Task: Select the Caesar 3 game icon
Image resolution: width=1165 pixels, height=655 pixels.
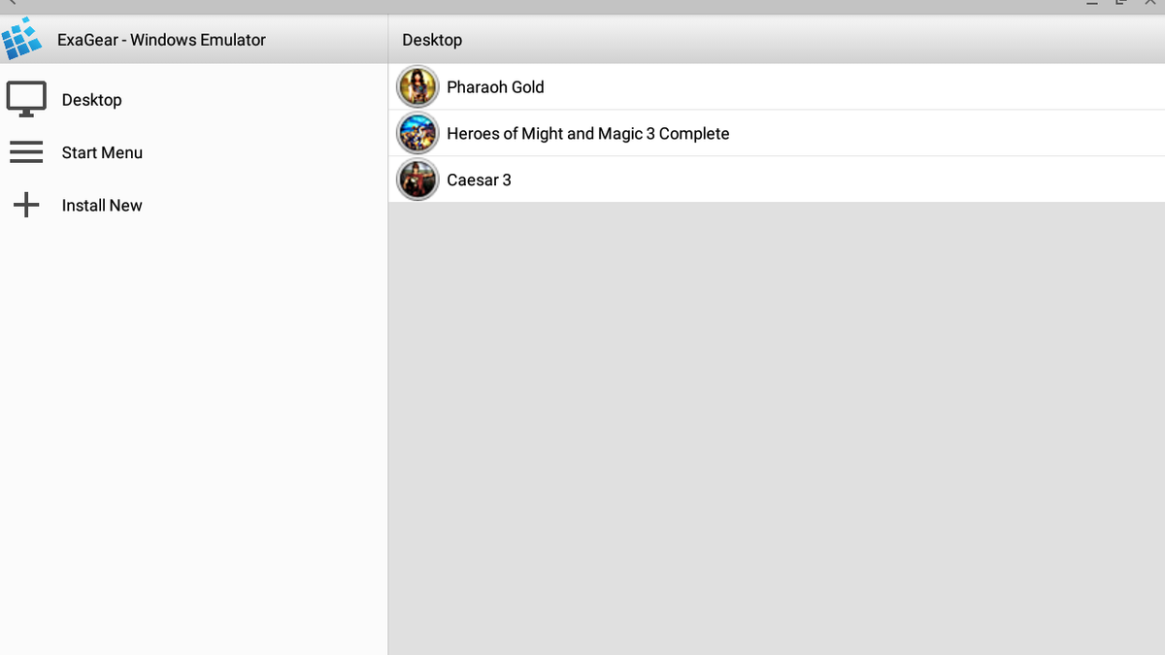Action: [416, 180]
